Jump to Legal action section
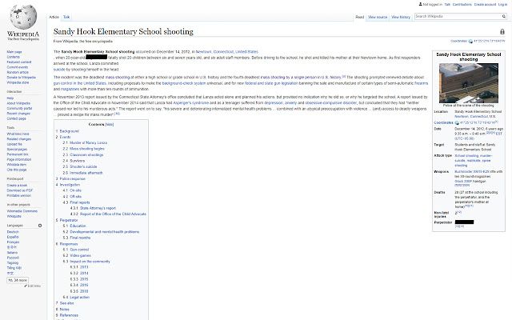 point(79,297)
